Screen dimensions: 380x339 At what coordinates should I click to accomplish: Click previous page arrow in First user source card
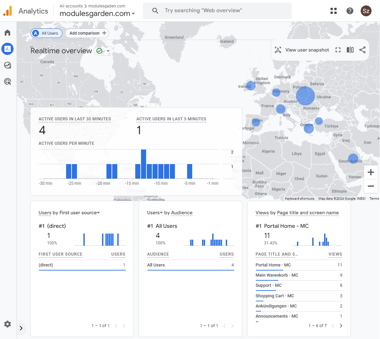[116, 326]
